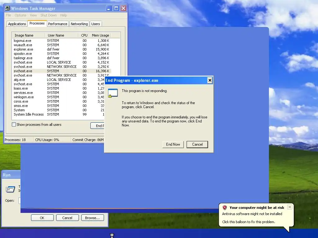Screen dimensions: 318x238
Task: Switch to the Performance tab
Action: click(x=57, y=24)
